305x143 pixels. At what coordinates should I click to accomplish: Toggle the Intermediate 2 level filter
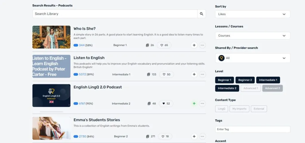coord(227,88)
